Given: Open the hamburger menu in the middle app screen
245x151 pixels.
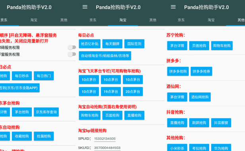Looking at the screenshot, I should (x=85, y=7).
